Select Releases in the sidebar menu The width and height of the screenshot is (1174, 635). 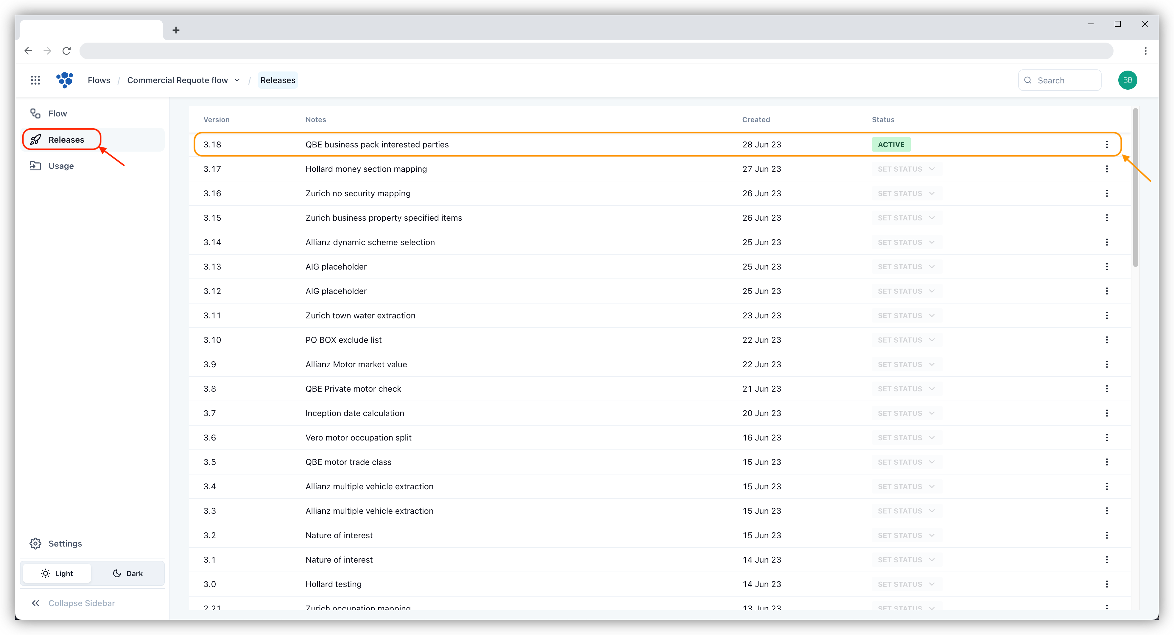click(66, 140)
